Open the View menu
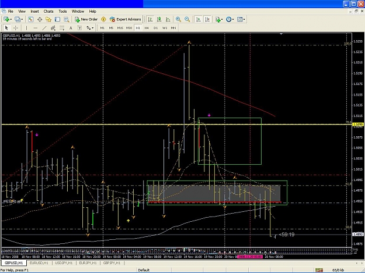Image resolution: width=365 pixels, height=273 pixels. [x=22, y=12]
